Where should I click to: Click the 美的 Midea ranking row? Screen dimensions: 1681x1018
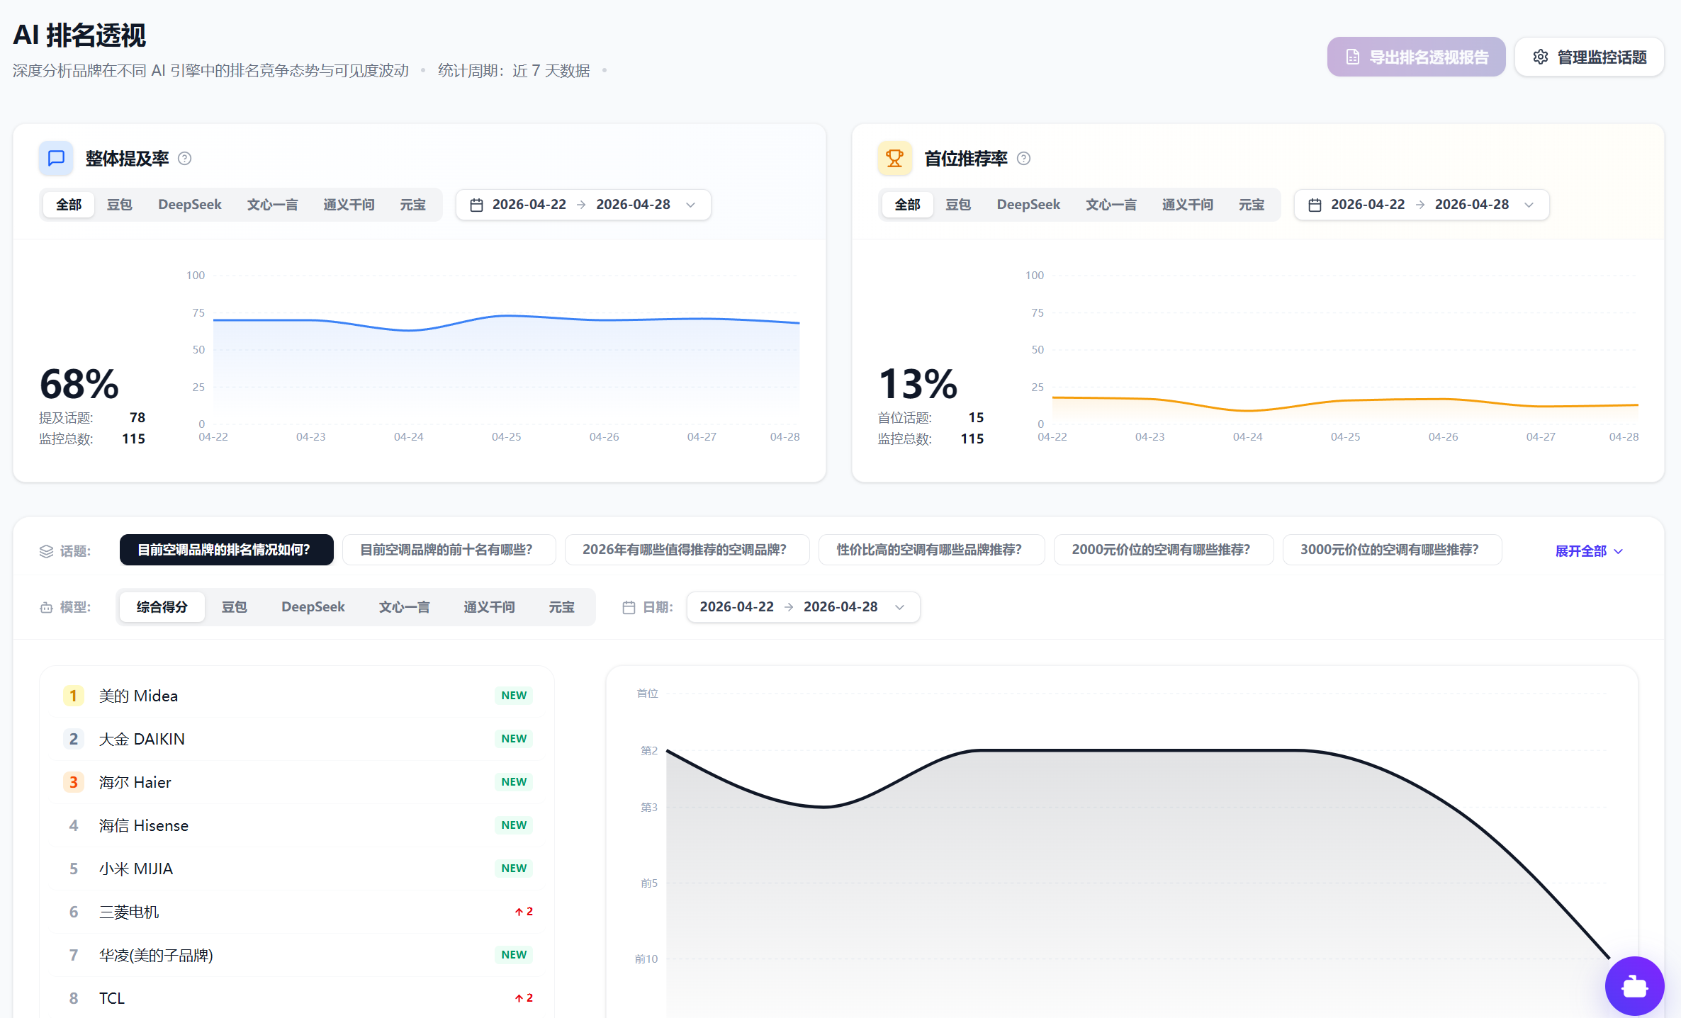click(x=297, y=696)
